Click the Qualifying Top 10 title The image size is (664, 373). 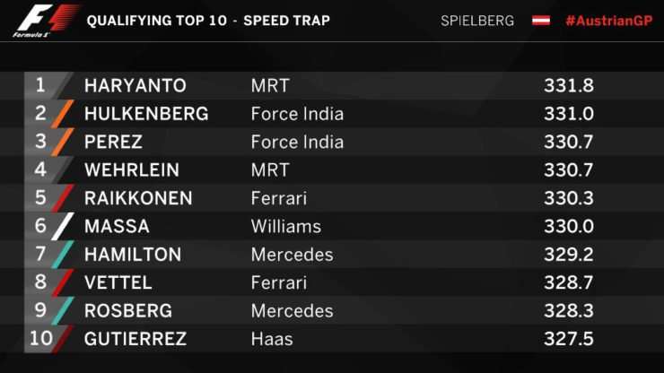click(157, 21)
